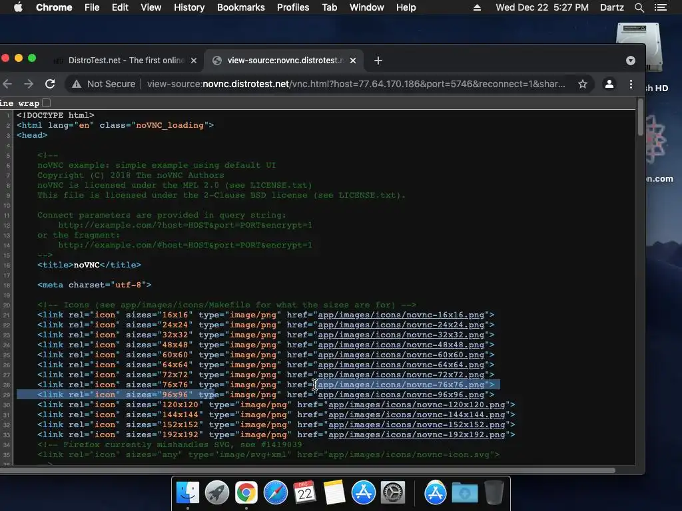
Task: Open the novnc-192x192.png link
Action: pos(417,435)
